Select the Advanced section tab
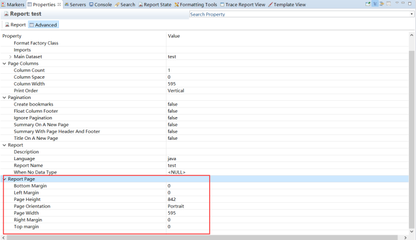Viewport: 416px width, 240px height. click(x=43, y=25)
